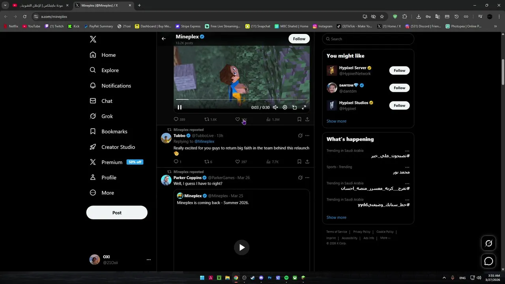Open Chat in the X sidebar
505x284 pixels.
click(x=101, y=101)
